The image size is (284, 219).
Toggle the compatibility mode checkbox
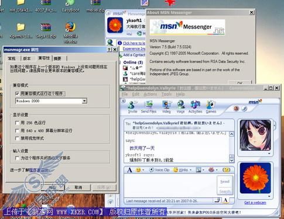pos(17,93)
